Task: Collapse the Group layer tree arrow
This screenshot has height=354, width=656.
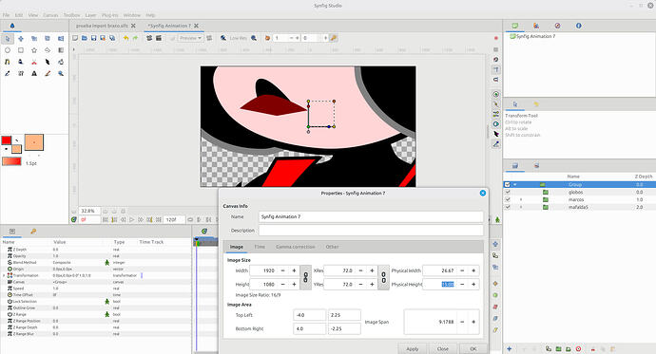Action: (x=515, y=184)
